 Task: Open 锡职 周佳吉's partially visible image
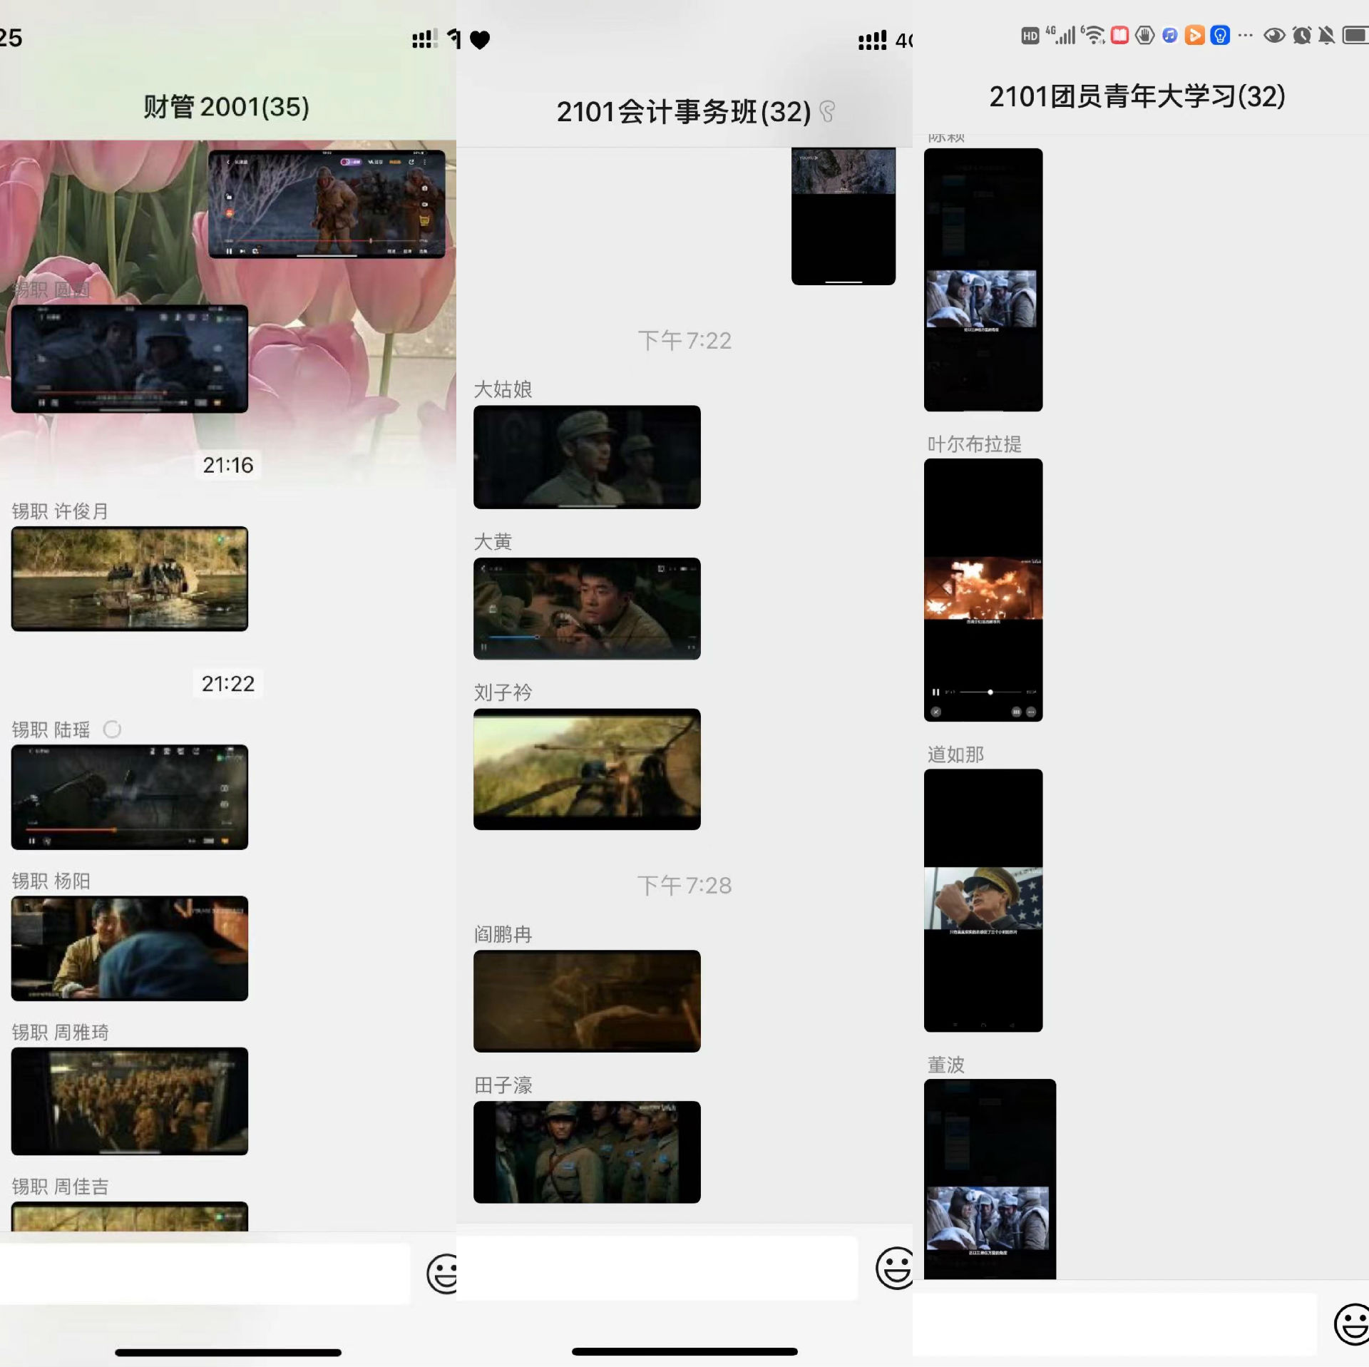[130, 1216]
